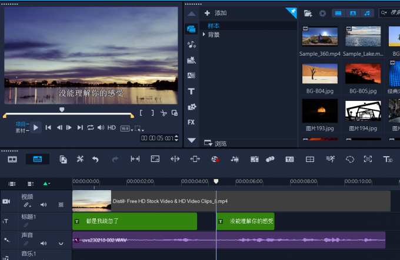Set the mark-out bracket
This screenshot has height=260, width=400.
tap(152, 113)
